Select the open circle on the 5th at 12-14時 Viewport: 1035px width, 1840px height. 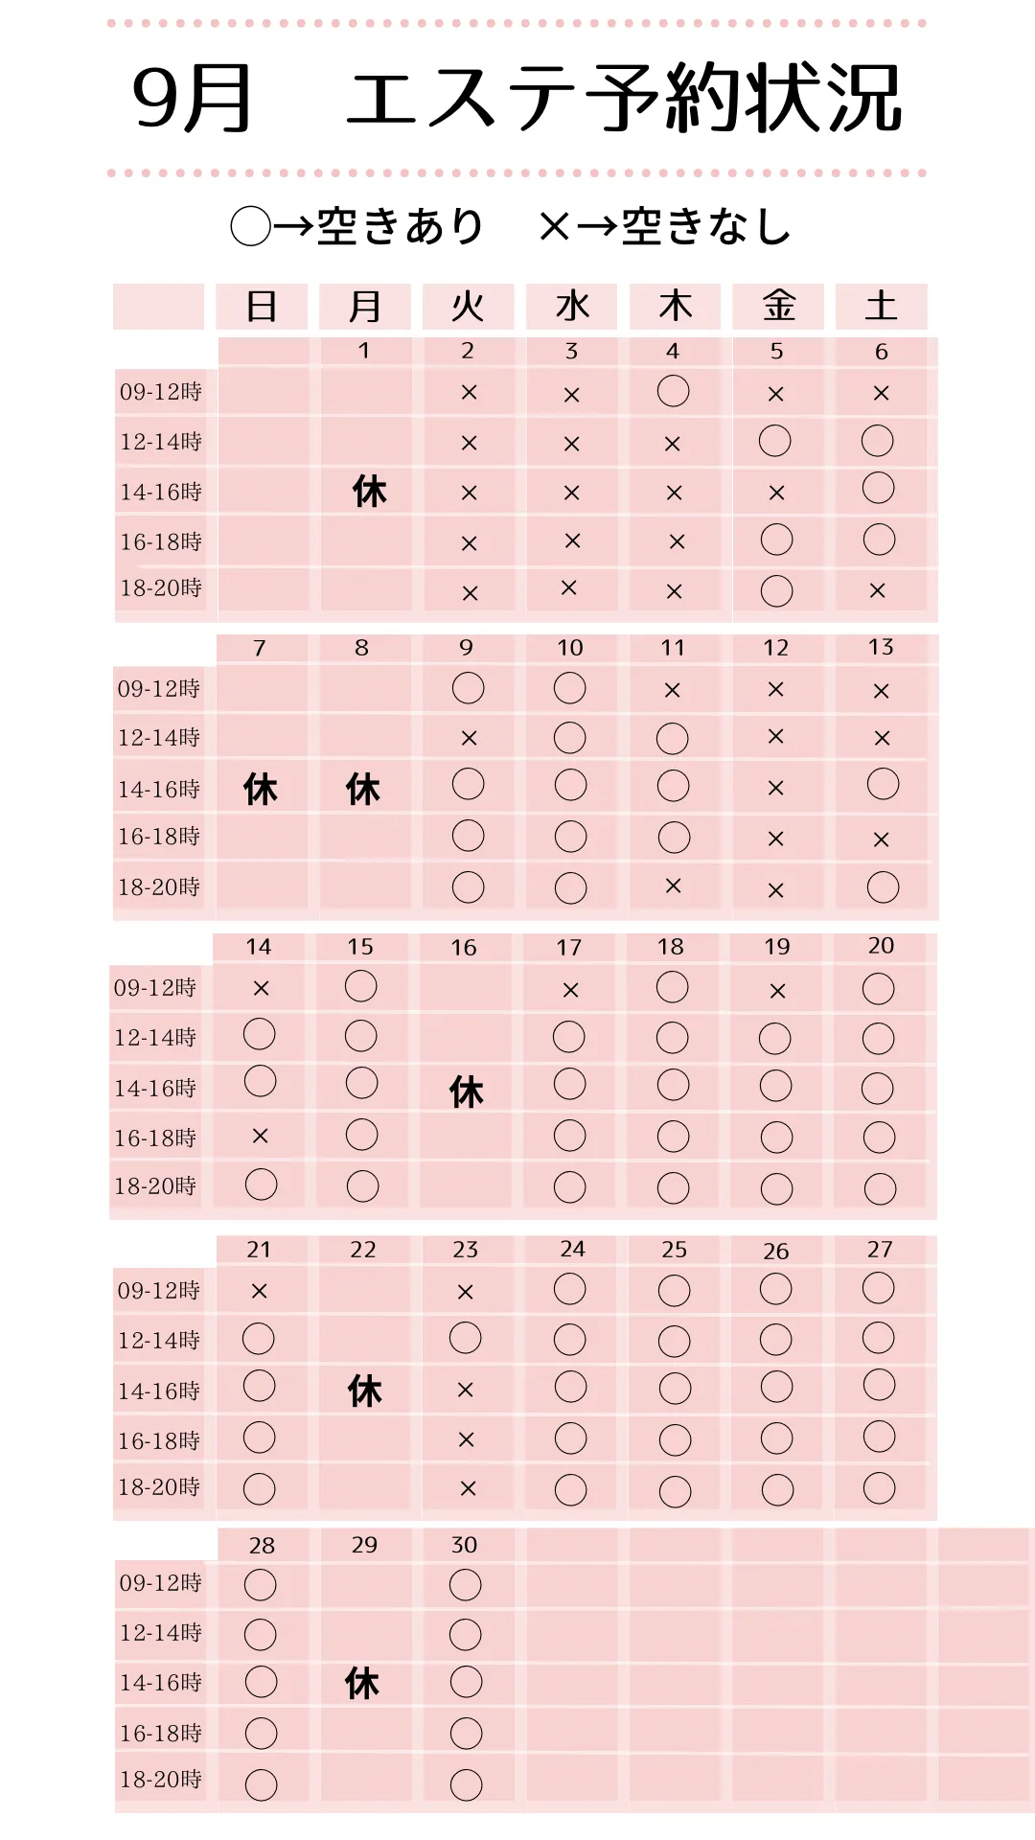point(774,441)
